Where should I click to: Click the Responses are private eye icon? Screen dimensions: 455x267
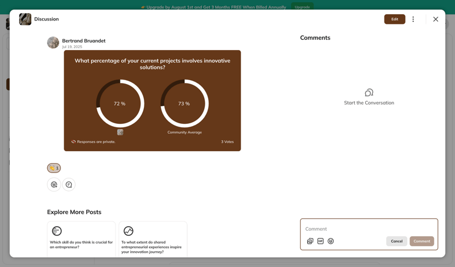(73, 142)
